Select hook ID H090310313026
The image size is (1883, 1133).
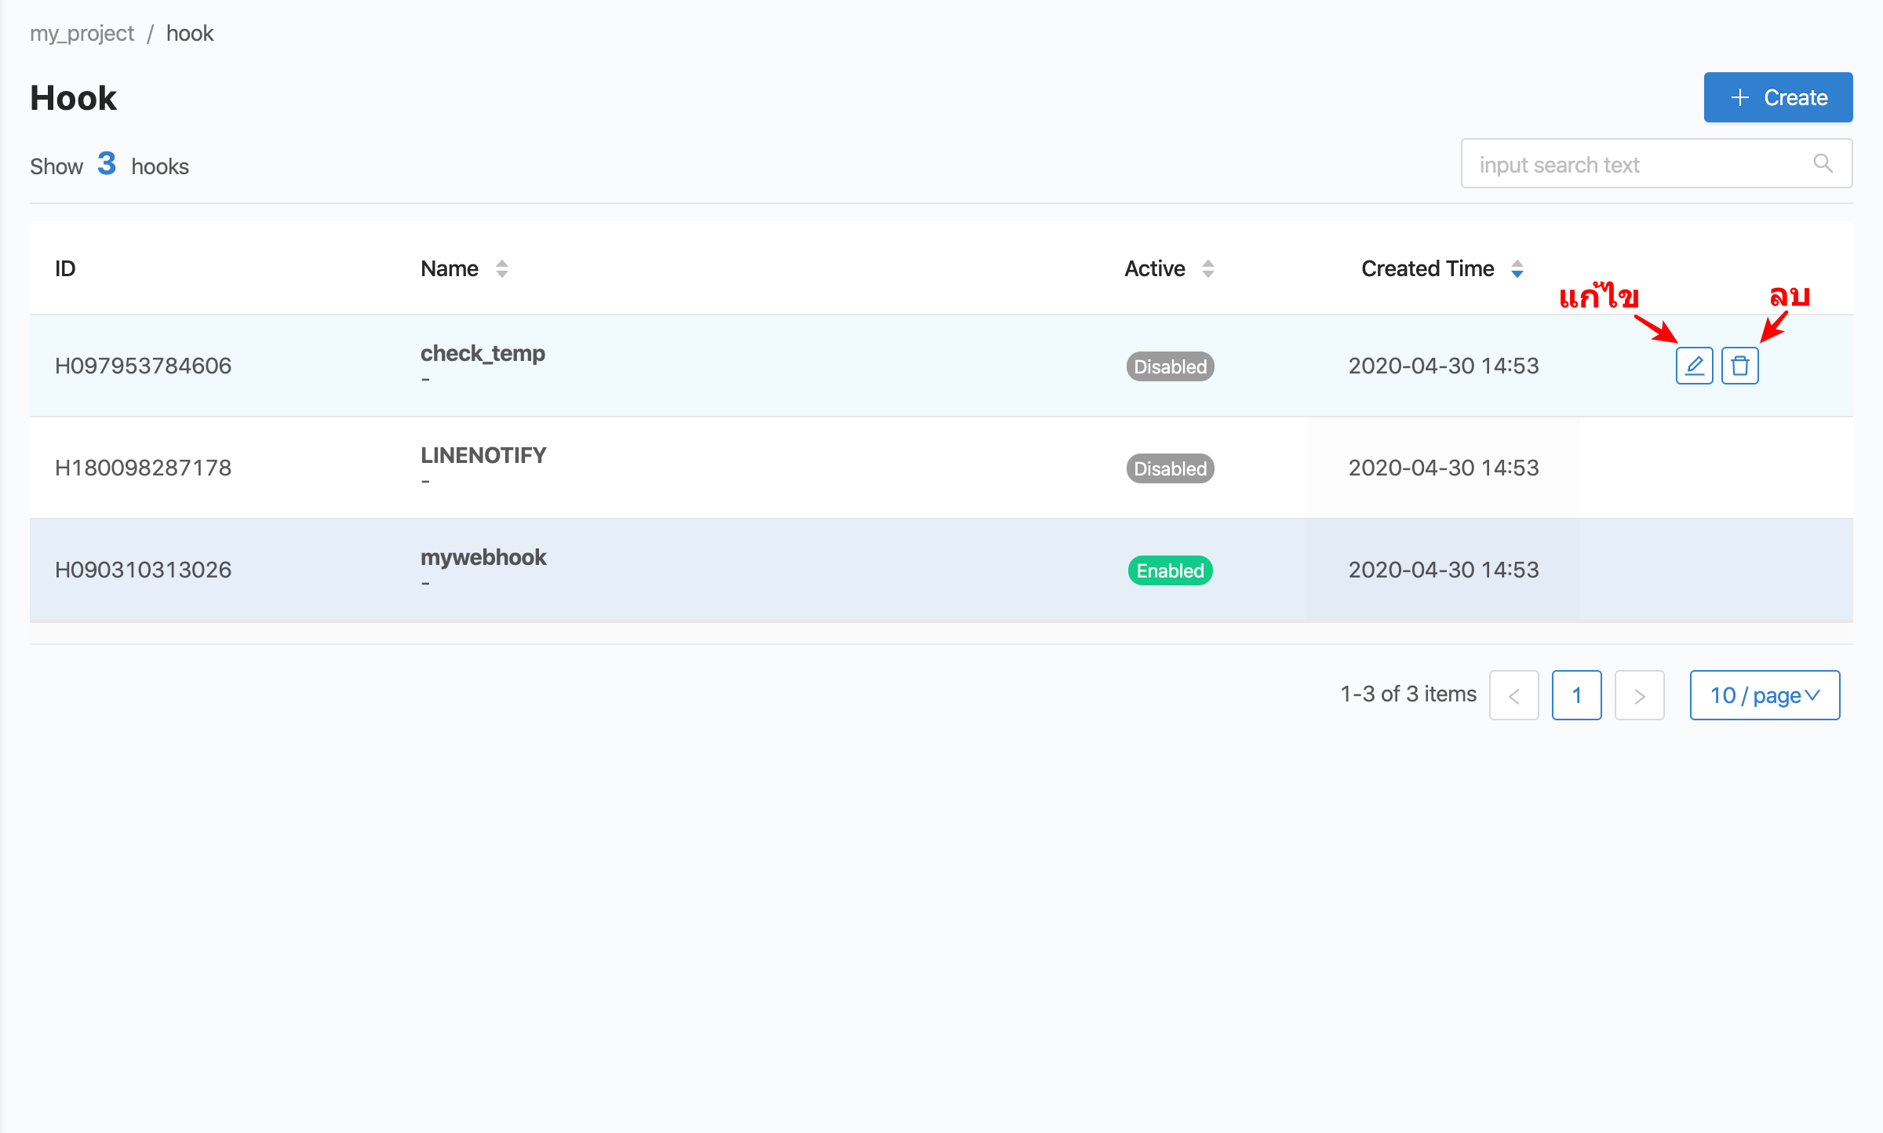[143, 570]
